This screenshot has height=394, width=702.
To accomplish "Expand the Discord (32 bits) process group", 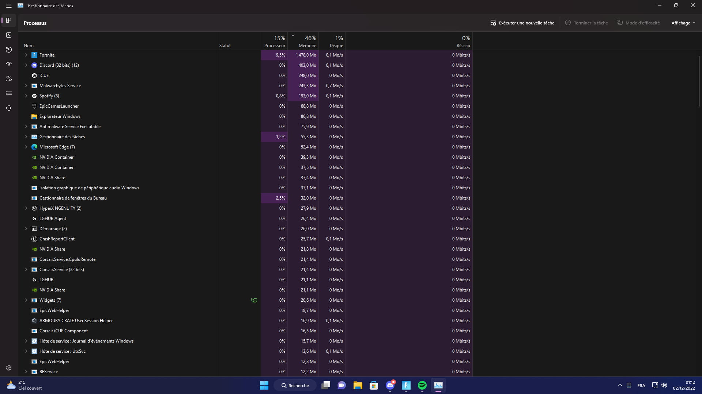I will [26, 65].
